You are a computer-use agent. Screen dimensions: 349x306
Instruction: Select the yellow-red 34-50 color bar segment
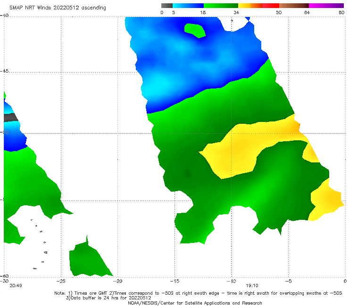tap(258, 6)
